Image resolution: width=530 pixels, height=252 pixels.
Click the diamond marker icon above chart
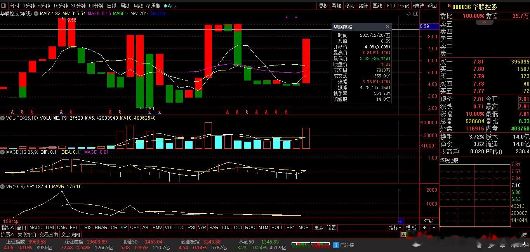click(x=408, y=14)
